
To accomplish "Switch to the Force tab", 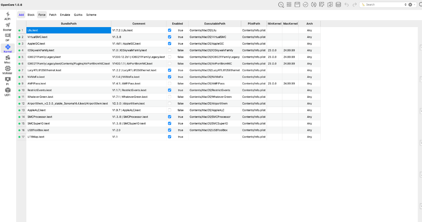I will click(x=42, y=15).
